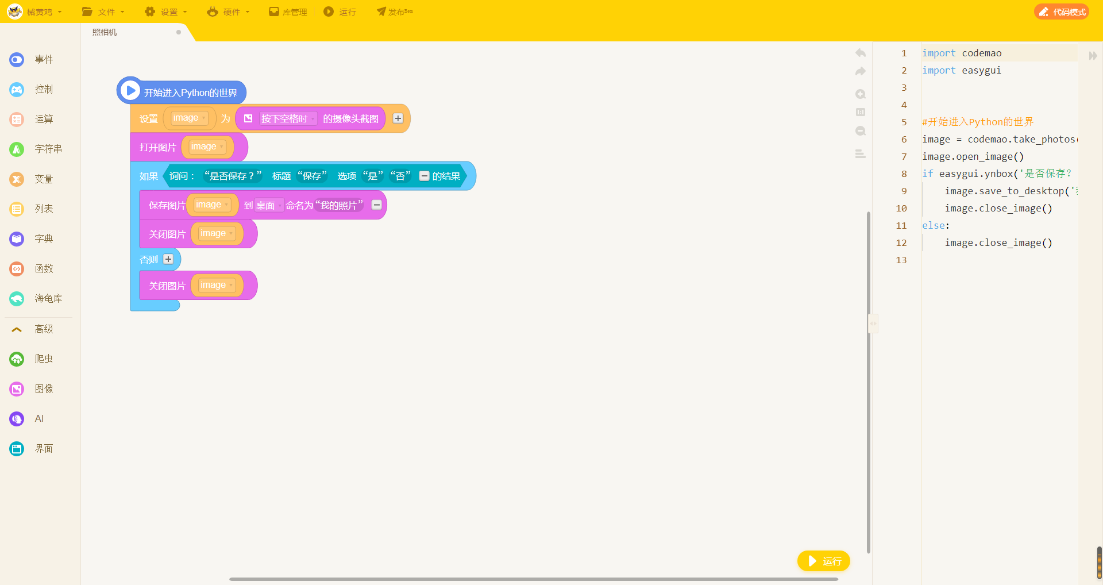The width and height of the screenshot is (1103, 585).
Task: Open 按下空格时 trigger dropdown
Action: pos(288,118)
